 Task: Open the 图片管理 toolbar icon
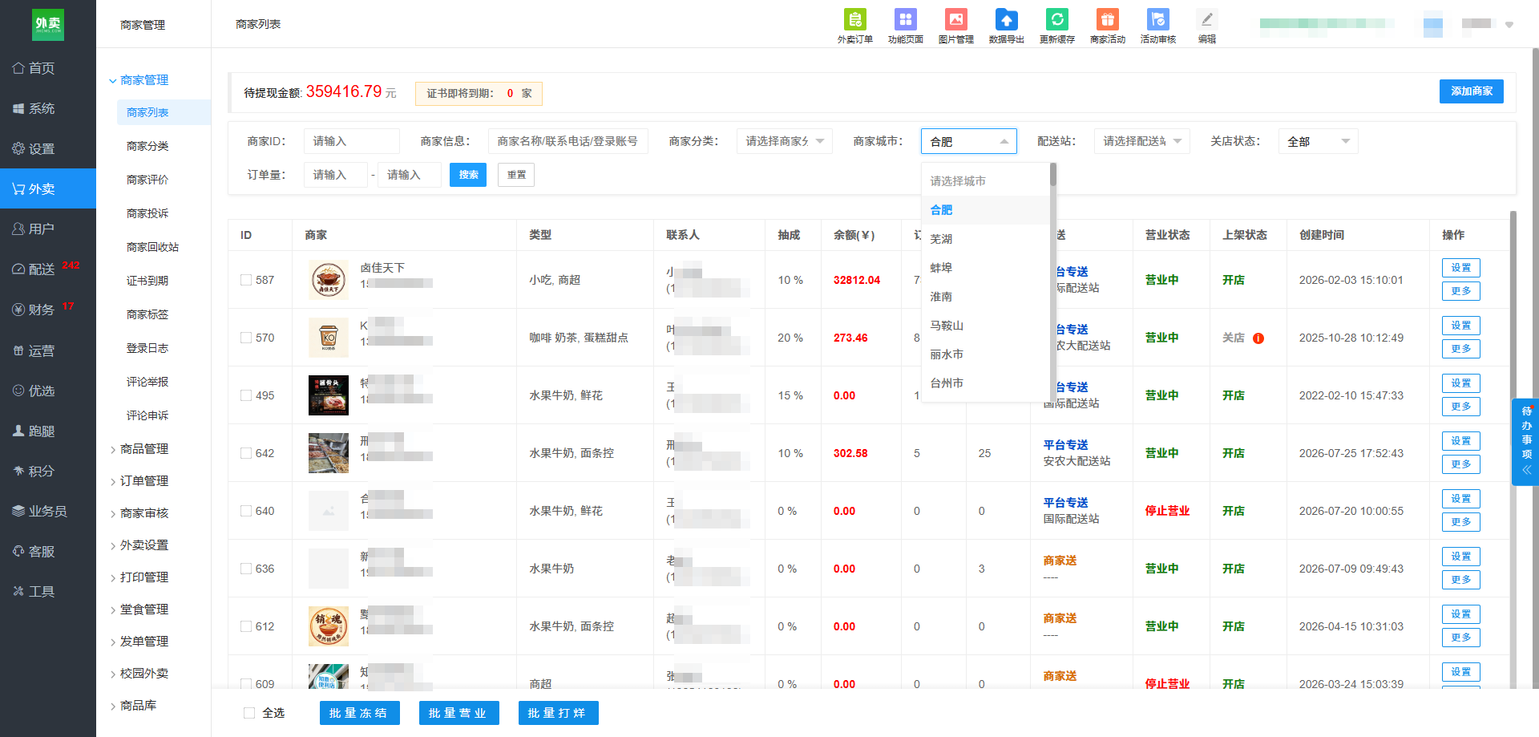pyautogui.click(x=955, y=26)
